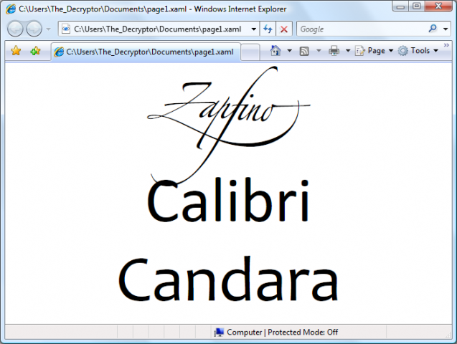Close the Internet Explorer window
Image resolution: width=457 pixels, height=344 pixels.
438,6
